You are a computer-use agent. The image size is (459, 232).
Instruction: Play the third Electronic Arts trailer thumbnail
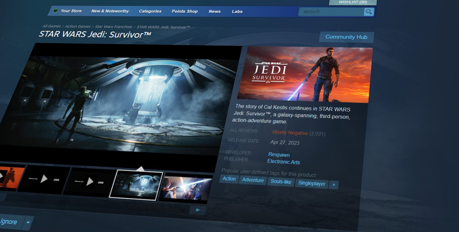click(x=89, y=182)
